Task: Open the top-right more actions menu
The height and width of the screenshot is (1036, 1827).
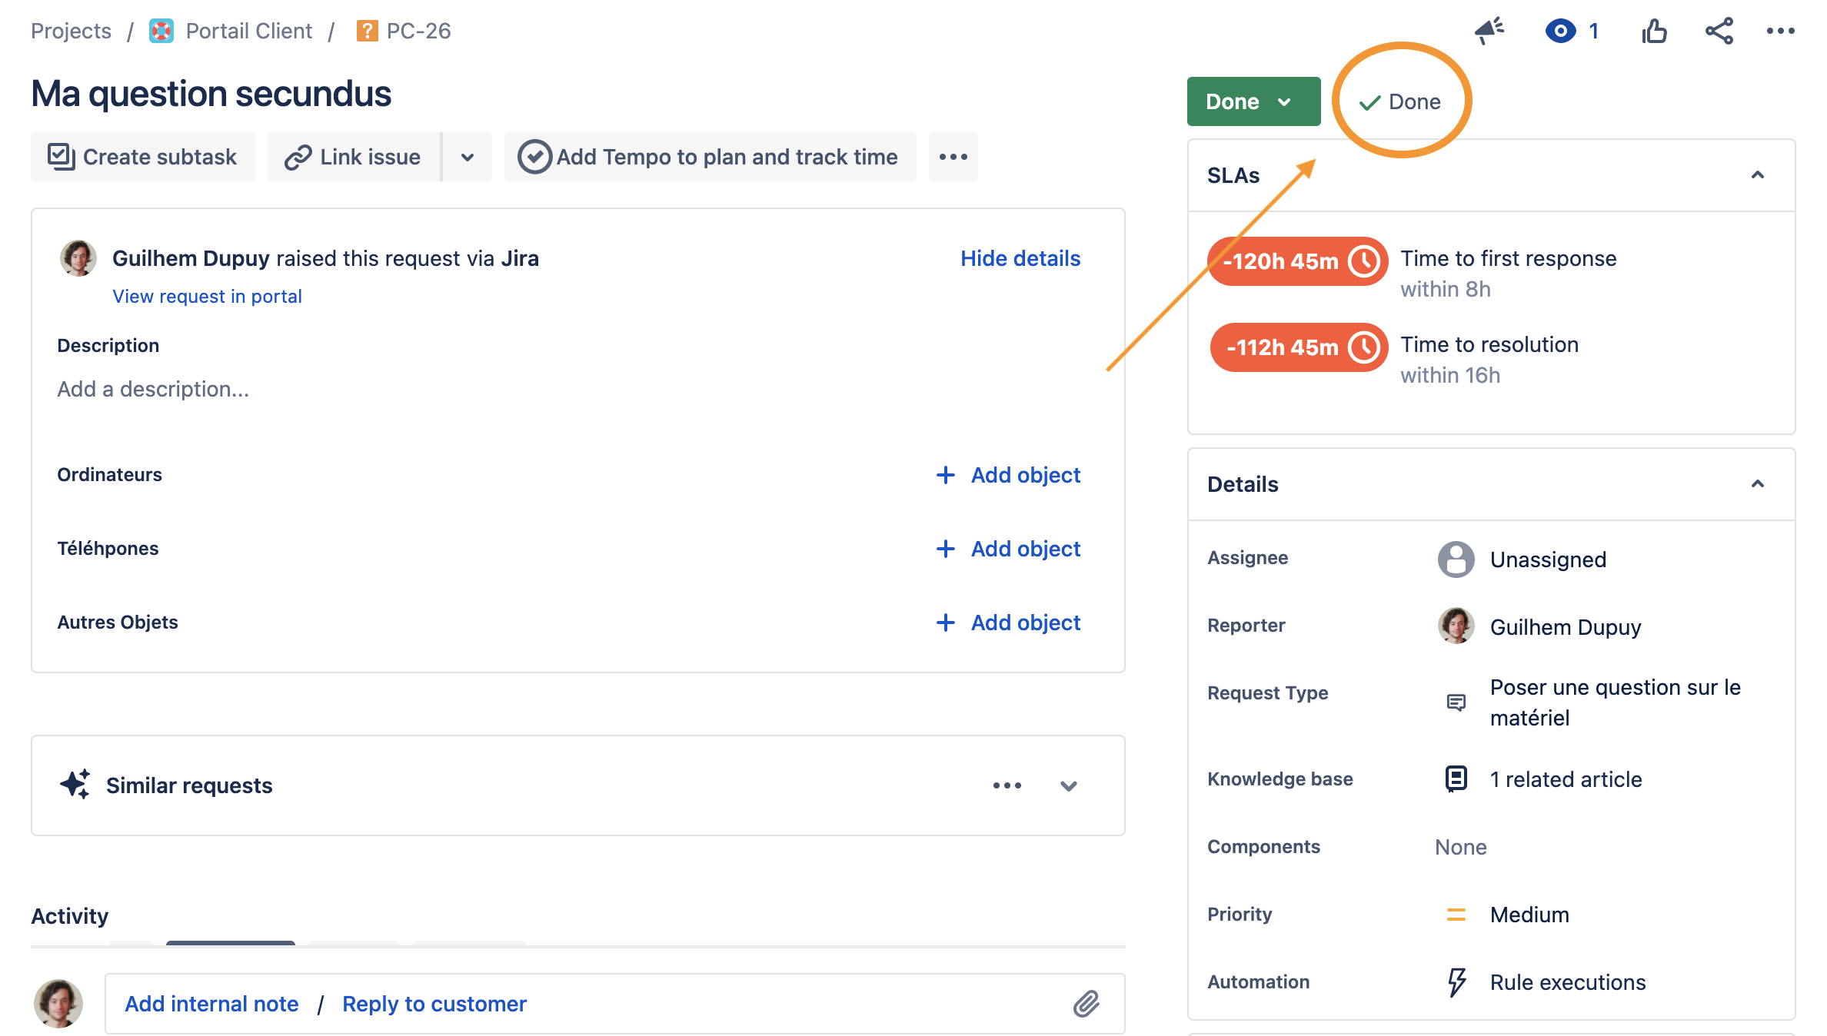Action: [1780, 31]
